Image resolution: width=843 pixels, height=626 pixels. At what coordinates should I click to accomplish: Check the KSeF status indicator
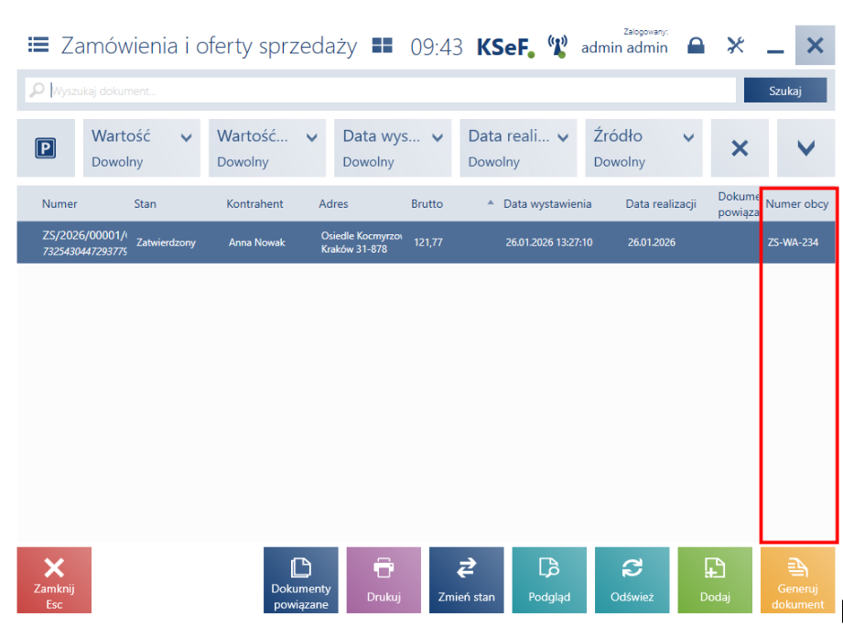coord(505,47)
